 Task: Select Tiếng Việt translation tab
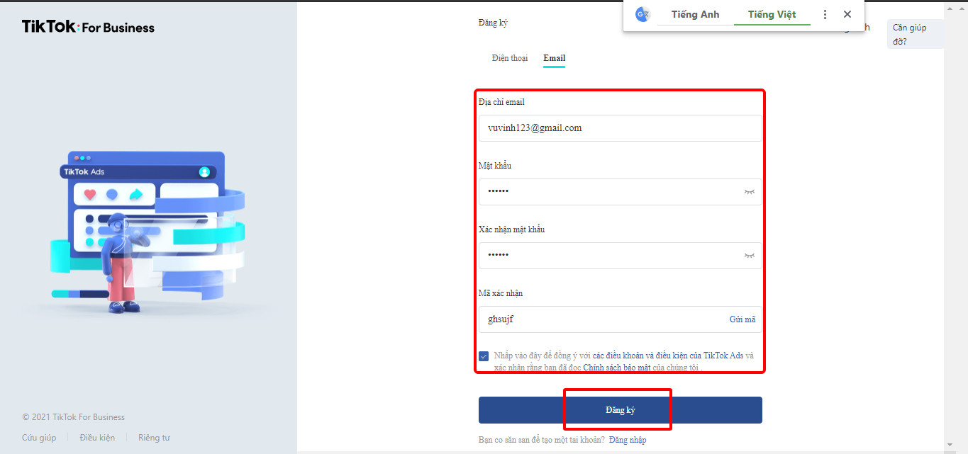pos(772,15)
